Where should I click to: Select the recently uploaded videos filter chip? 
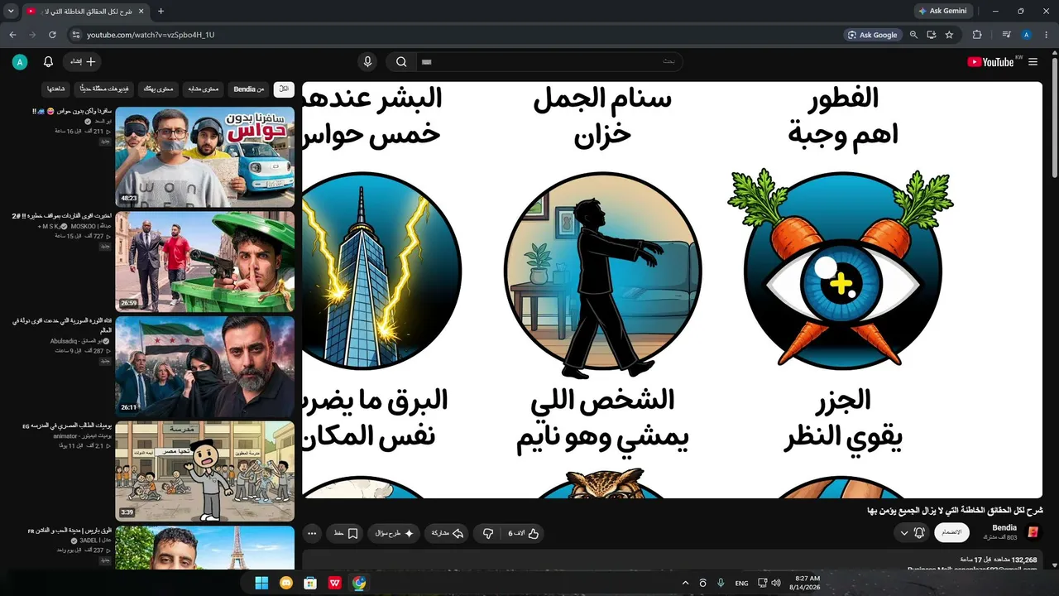pos(103,89)
